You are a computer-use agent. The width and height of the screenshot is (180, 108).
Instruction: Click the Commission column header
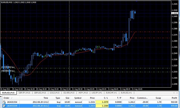pos(142,98)
